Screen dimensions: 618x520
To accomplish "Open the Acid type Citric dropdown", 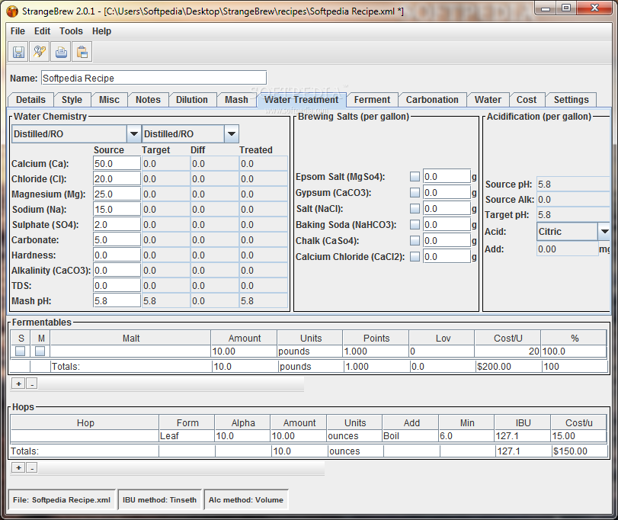I will tap(604, 232).
